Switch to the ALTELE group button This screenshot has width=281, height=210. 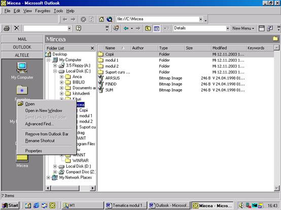point(22,55)
